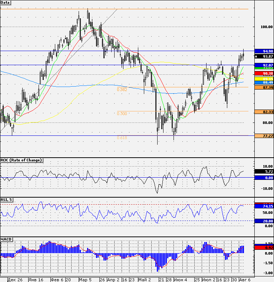Select the MACD indicator panel label
The width and height of the screenshot is (274, 282).
click(x=6, y=239)
